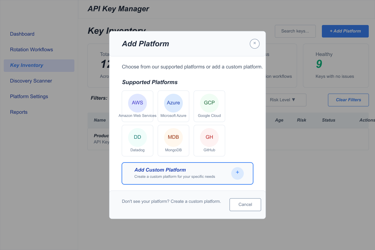The width and height of the screenshot is (375, 250).
Task: Click the Name column header
Action: [x=100, y=120]
